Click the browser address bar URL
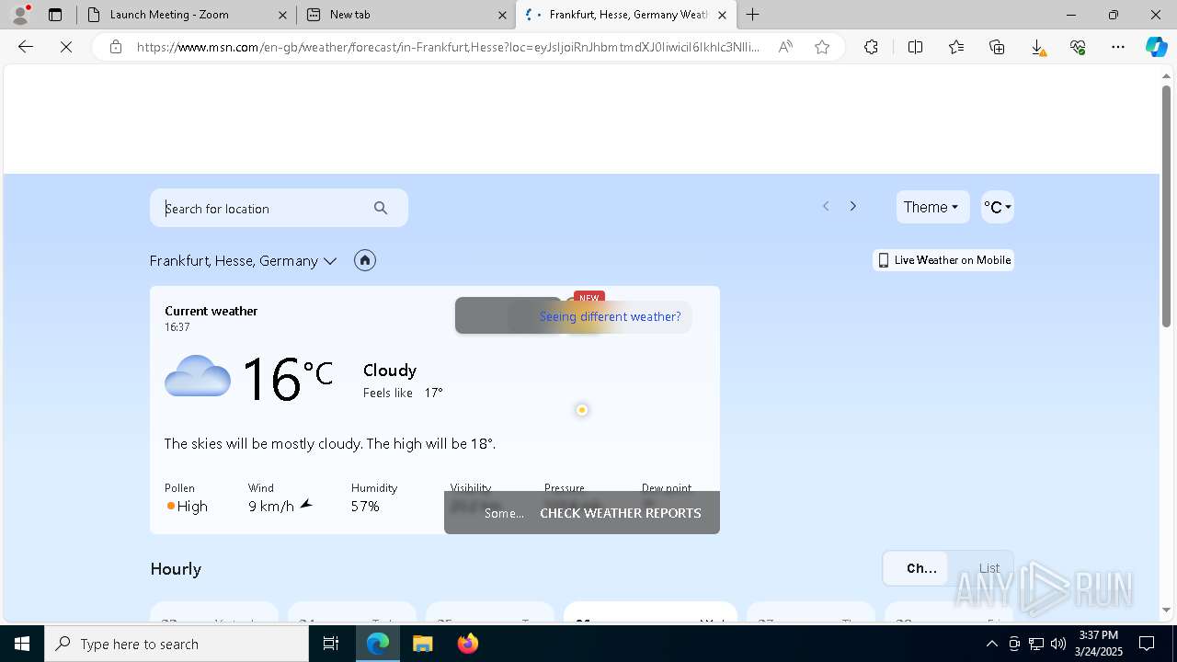 pos(448,47)
